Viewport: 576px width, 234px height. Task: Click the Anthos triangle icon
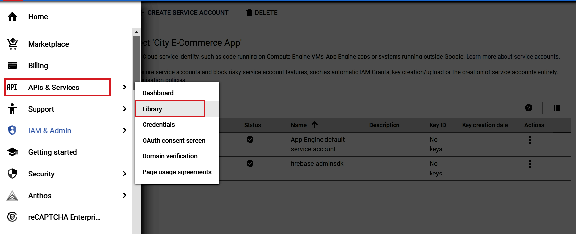[12, 196]
